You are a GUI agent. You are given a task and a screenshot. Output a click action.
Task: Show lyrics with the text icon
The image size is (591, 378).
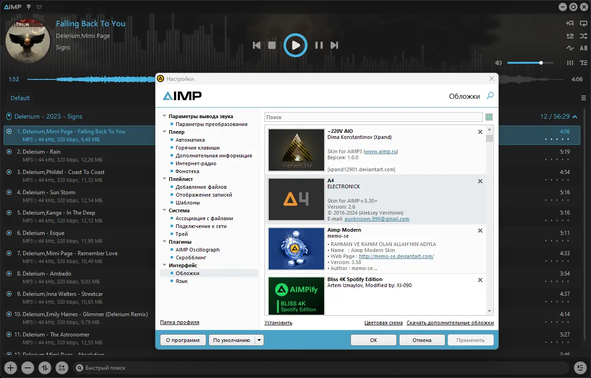(584, 63)
